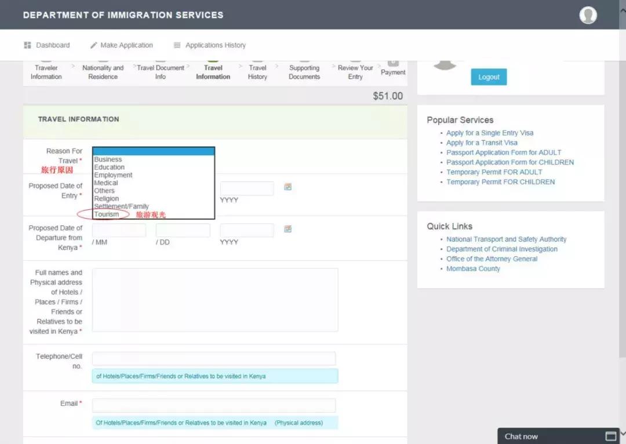
Task: Choose Religion as reason for travel
Action: tap(154, 198)
